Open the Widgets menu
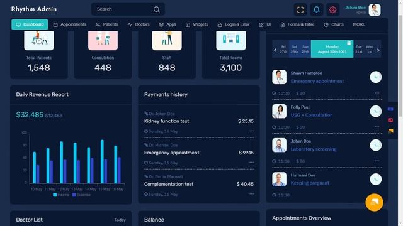This screenshot has height=226, width=403. 196,24
